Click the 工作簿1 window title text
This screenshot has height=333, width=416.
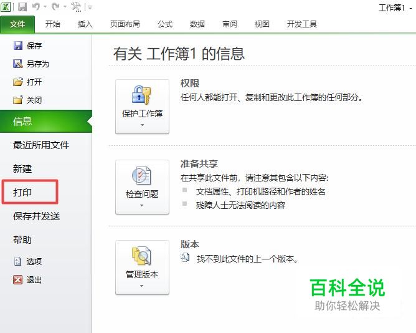392,8
